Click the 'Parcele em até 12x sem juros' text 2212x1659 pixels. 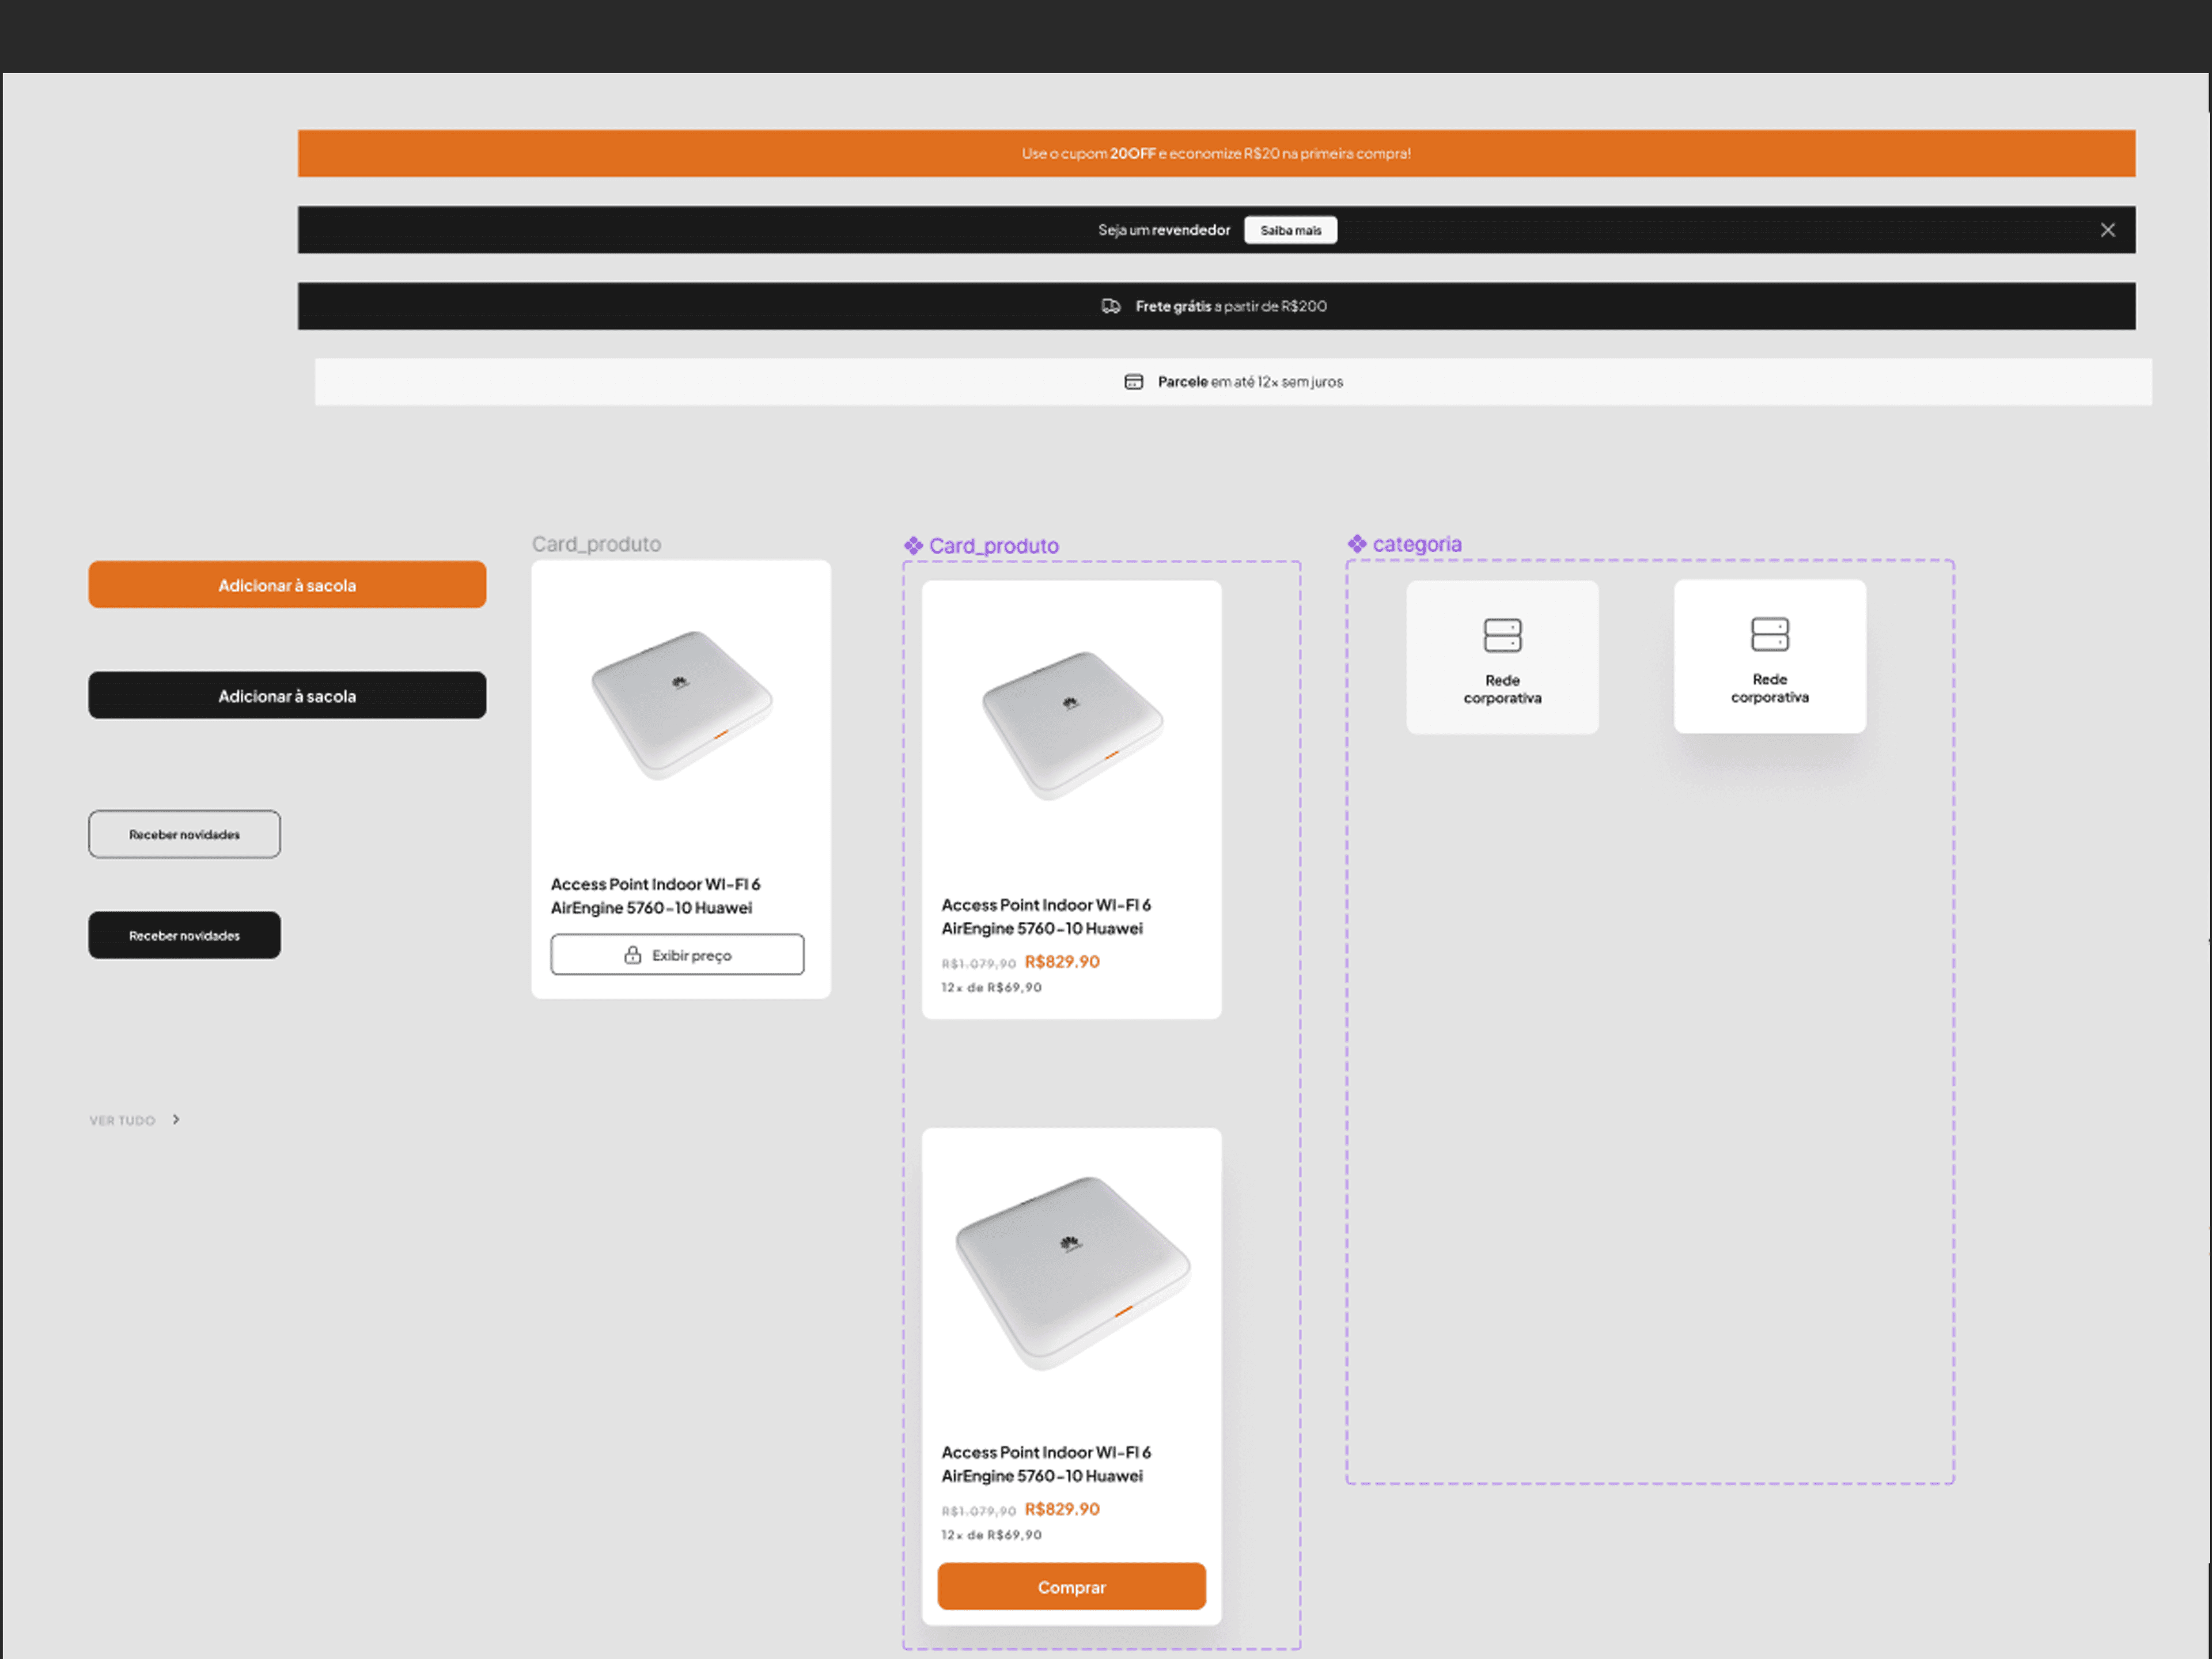click(1250, 382)
